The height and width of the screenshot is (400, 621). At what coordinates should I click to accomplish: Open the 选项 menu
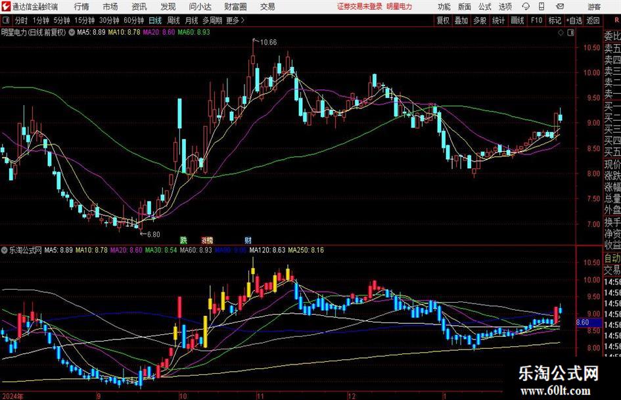tap(505, 7)
